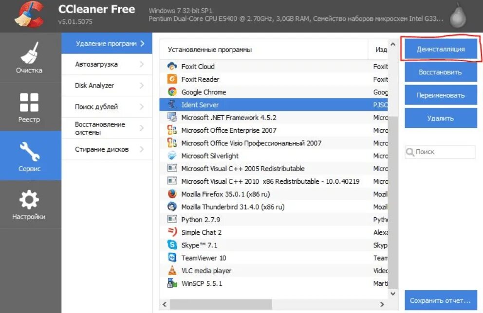The height and width of the screenshot is (313, 483).
Task: Click the Восстановить button
Action: (x=441, y=72)
